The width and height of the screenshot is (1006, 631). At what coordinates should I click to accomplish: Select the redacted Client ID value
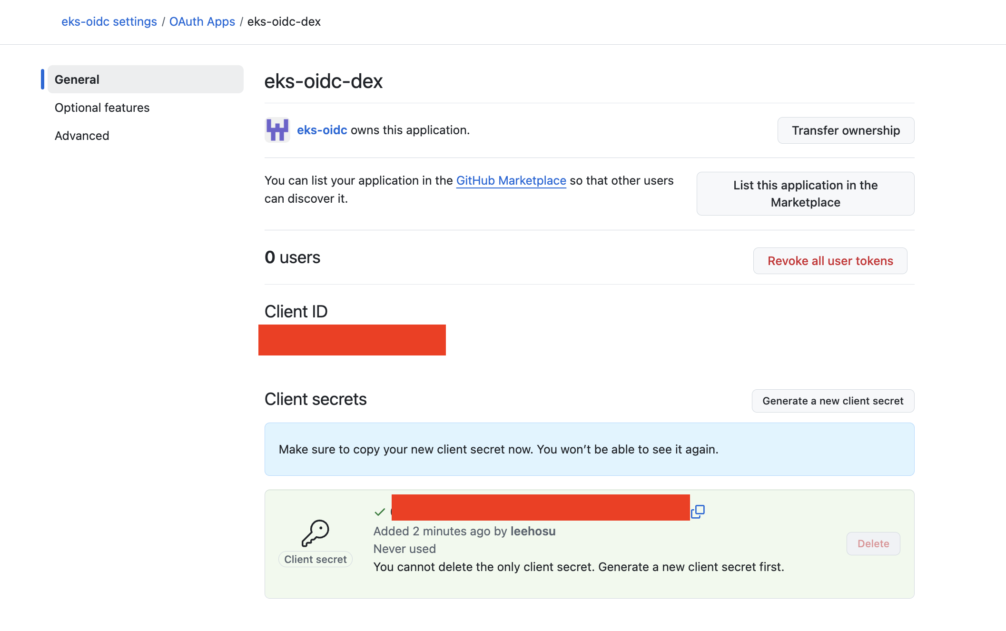[352, 340]
